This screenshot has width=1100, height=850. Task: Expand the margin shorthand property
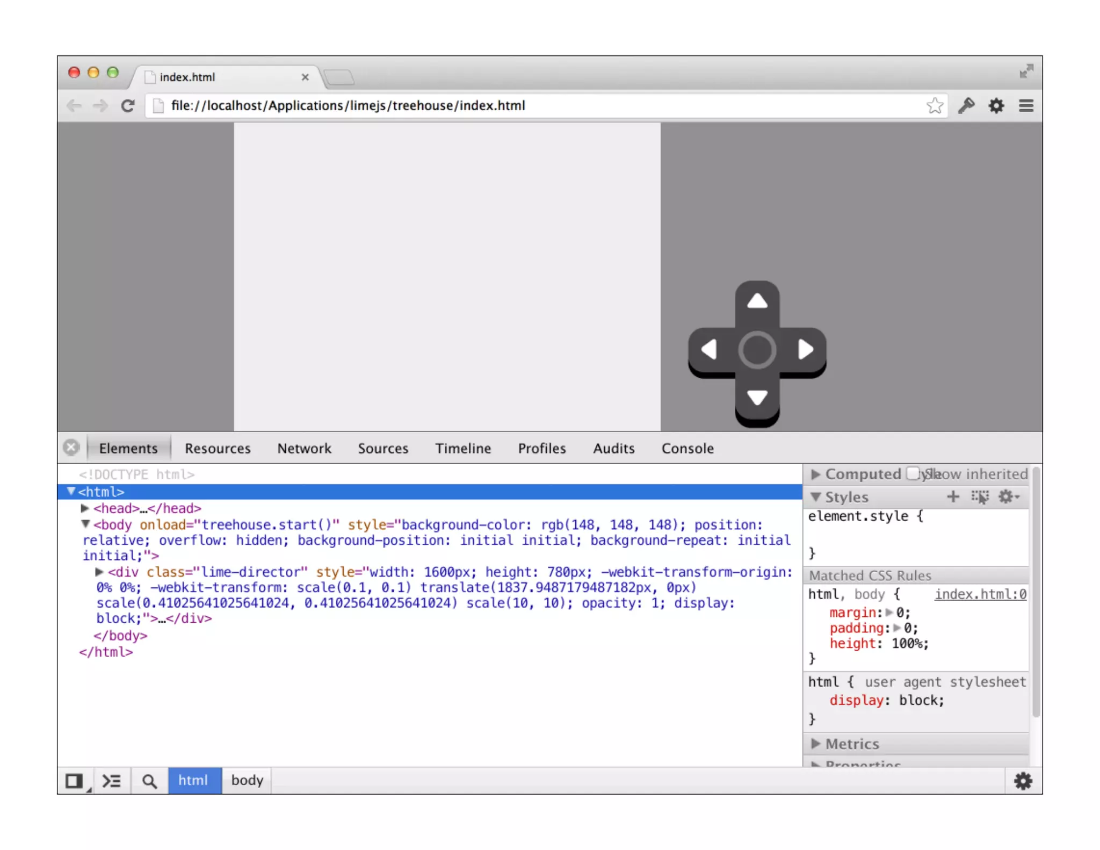[889, 613]
